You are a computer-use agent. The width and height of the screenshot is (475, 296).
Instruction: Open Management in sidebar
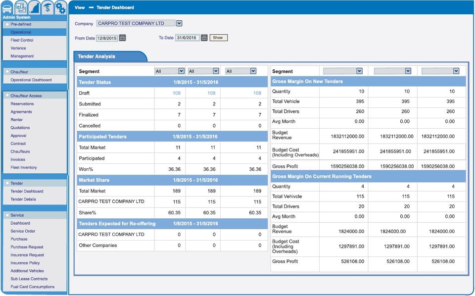click(22, 56)
